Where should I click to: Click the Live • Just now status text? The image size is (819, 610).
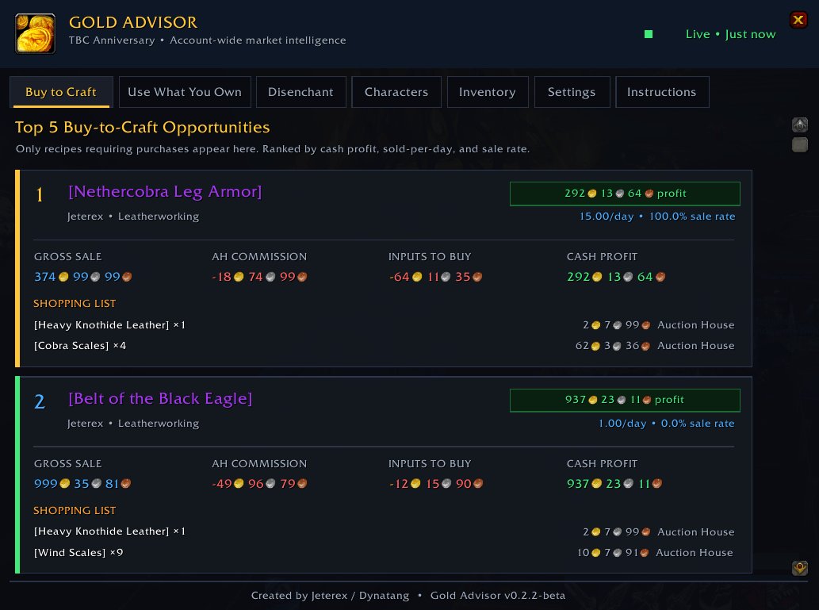(730, 34)
